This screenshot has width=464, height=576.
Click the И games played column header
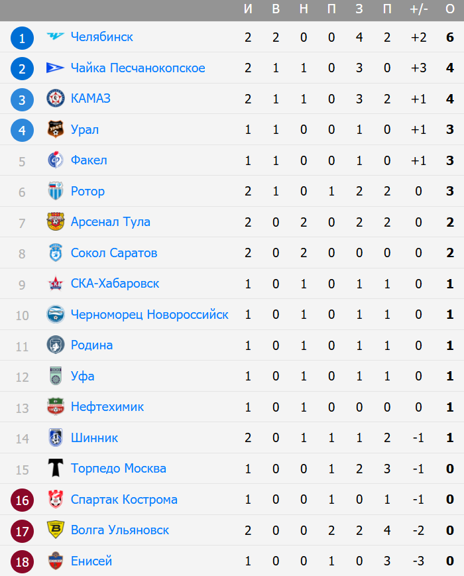pyautogui.click(x=248, y=9)
